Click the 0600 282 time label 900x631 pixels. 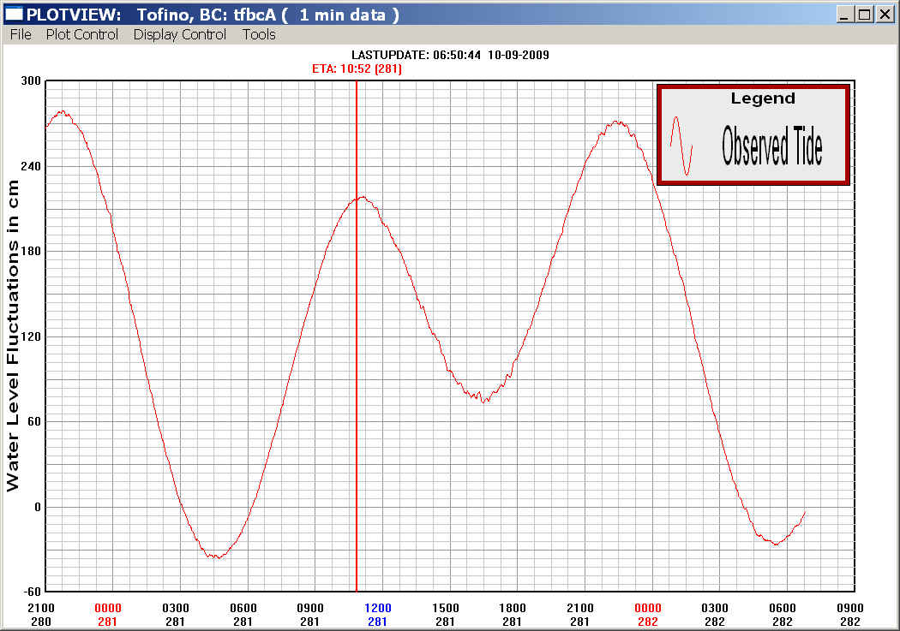click(783, 615)
